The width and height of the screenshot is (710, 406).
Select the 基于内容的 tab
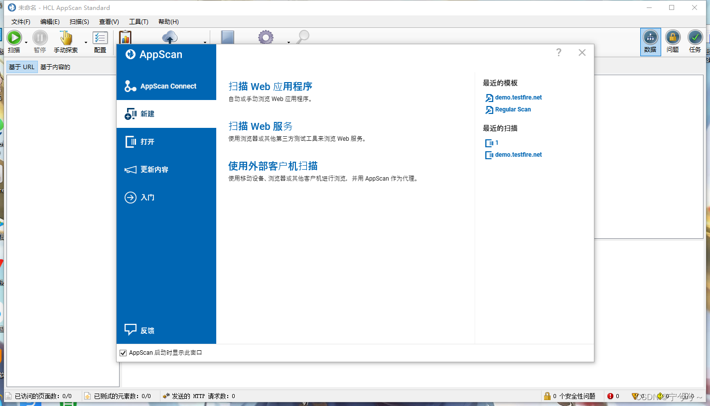55,67
